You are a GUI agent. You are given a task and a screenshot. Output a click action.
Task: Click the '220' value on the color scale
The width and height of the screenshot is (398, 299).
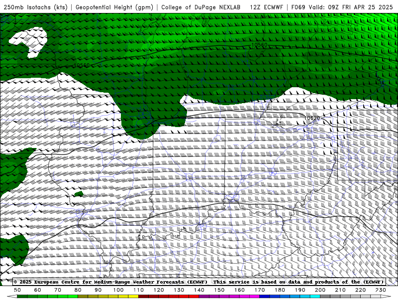pyautogui.click(x=360, y=290)
